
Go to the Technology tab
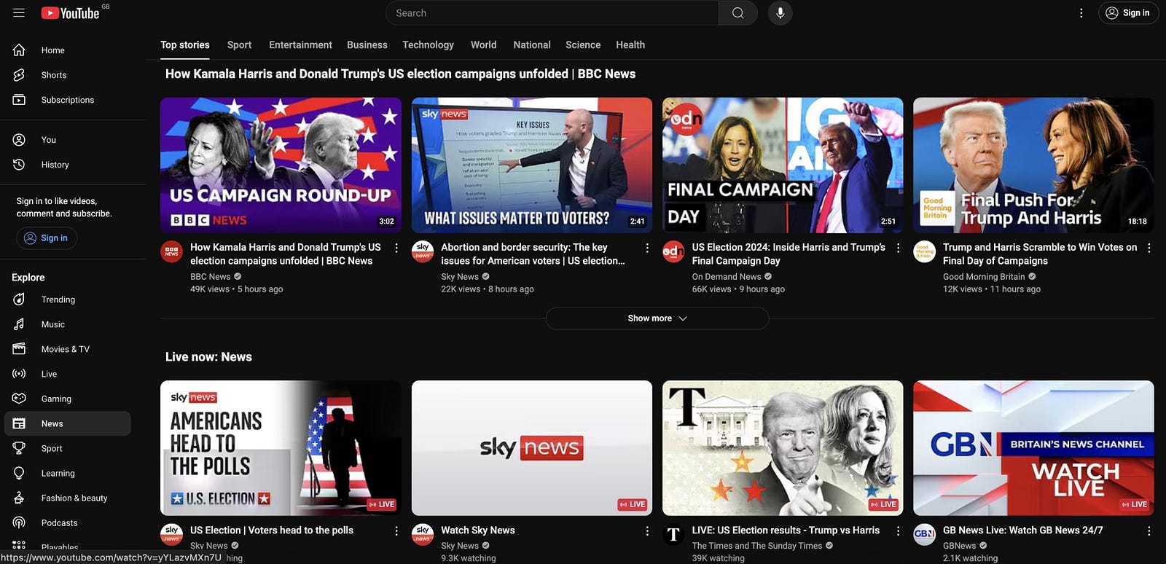[429, 45]
